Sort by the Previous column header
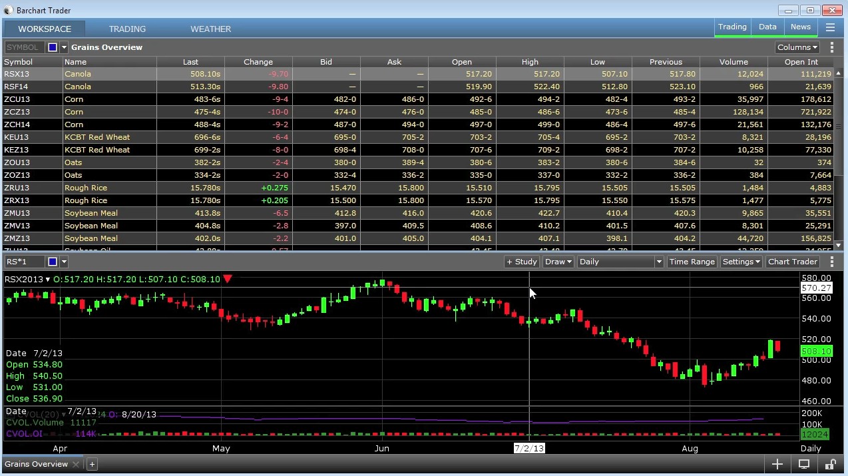The width and height of the screenshot is (848, 476). tap(666, 62)
